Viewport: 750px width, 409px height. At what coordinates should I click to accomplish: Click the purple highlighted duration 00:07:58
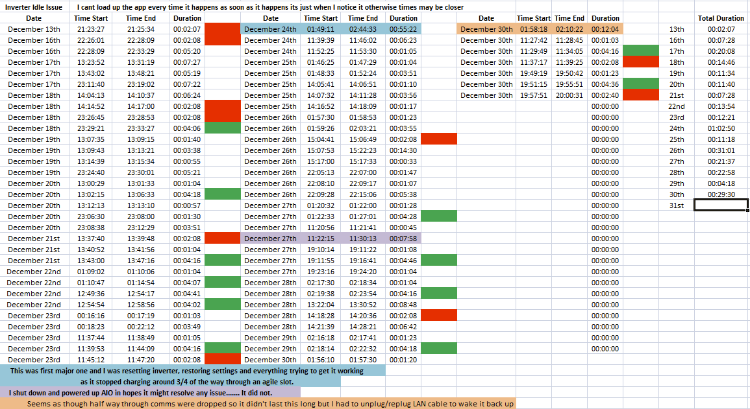point(403,239)
